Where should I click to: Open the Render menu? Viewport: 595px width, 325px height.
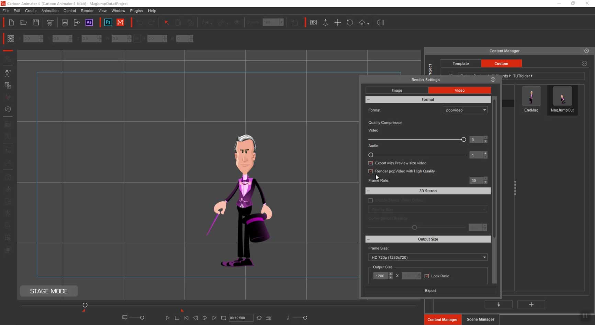87,11
